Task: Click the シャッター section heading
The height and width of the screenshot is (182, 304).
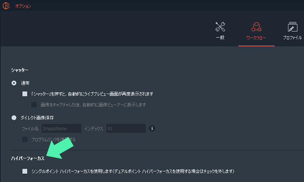Action: tap(20, 70)
